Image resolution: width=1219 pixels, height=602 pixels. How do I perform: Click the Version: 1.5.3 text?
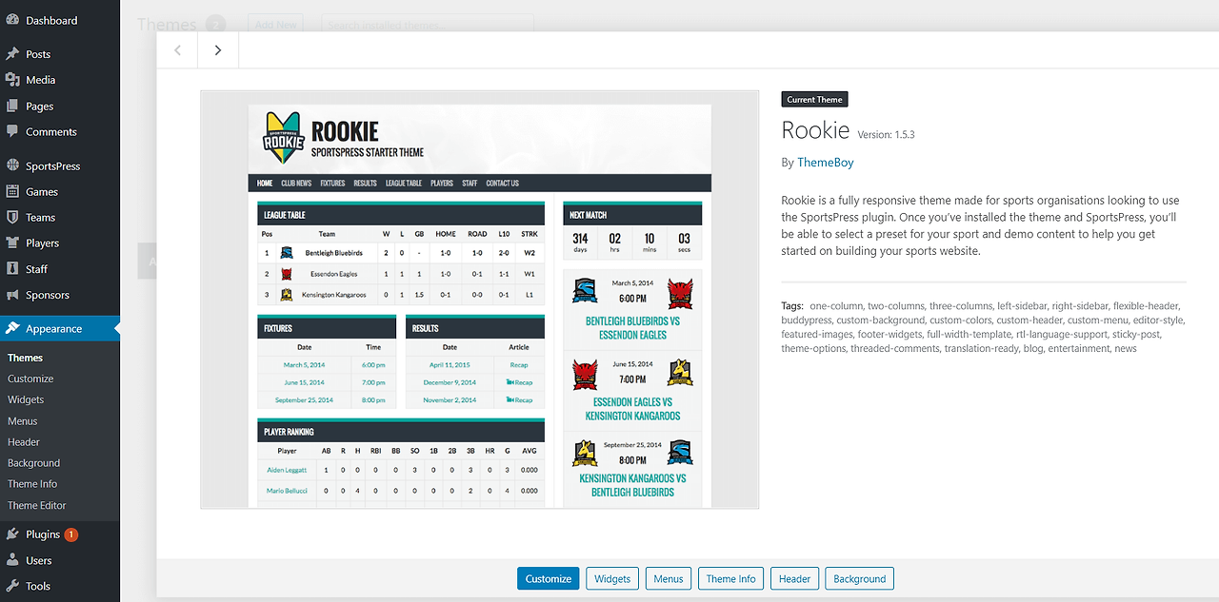tap(886, 135)
